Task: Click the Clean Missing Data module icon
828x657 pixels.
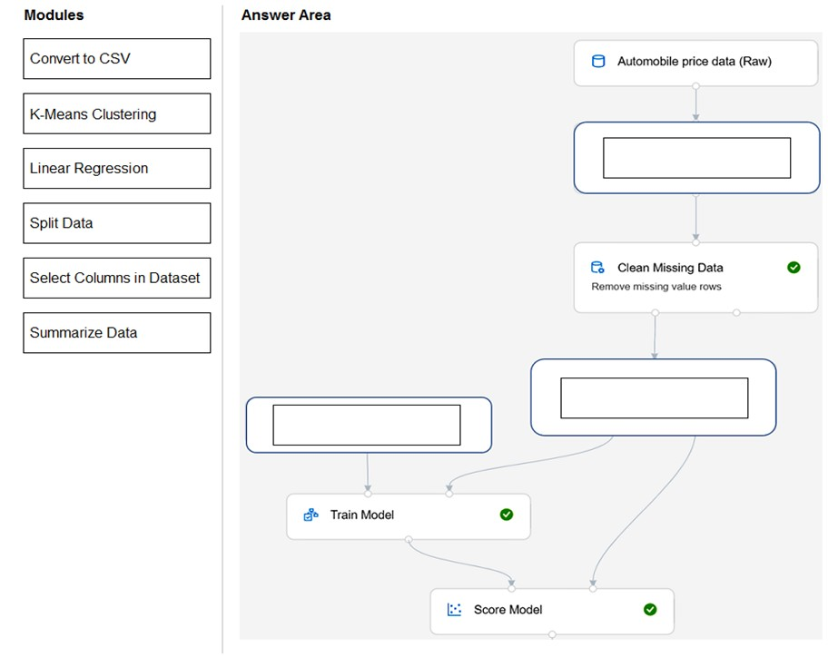Action: tap(597, 268)
